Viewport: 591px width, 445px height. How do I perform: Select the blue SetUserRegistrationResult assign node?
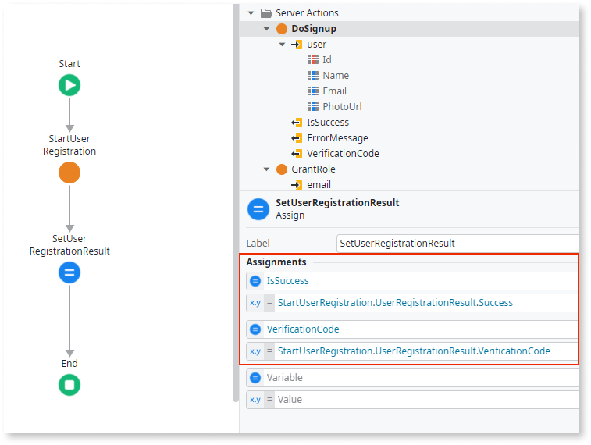click(x=69, y=272)
